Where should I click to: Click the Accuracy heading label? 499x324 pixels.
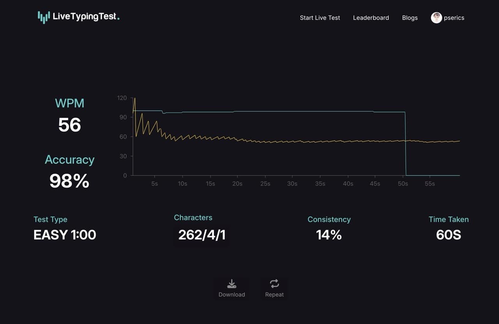pos(69,160)
